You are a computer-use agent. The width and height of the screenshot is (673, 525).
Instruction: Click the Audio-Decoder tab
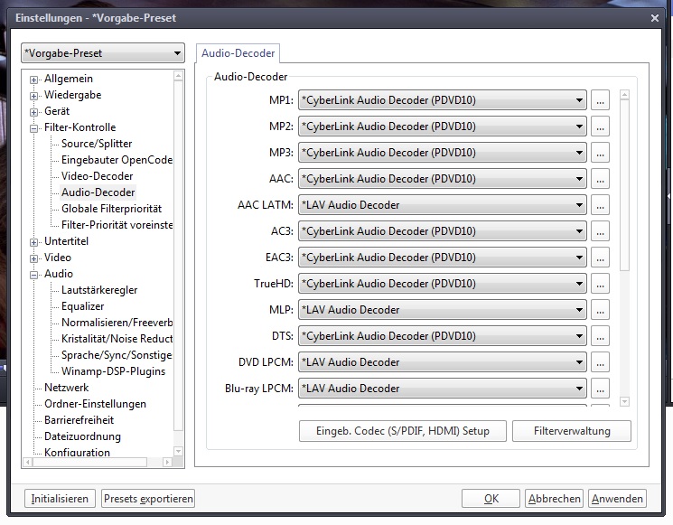238,53
